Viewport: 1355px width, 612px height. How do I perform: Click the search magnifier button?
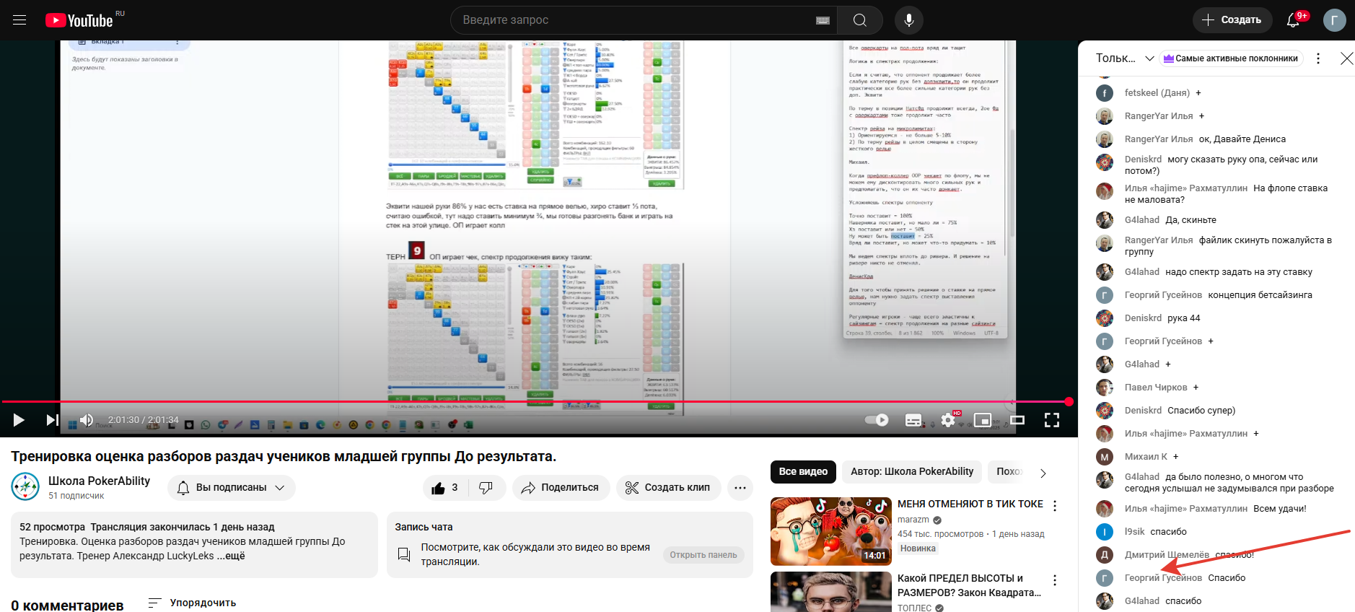tap(860, 20)
